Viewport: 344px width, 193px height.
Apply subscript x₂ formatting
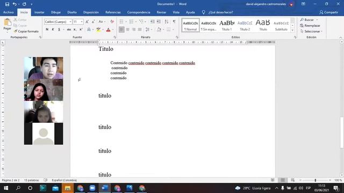pos(75,29)
